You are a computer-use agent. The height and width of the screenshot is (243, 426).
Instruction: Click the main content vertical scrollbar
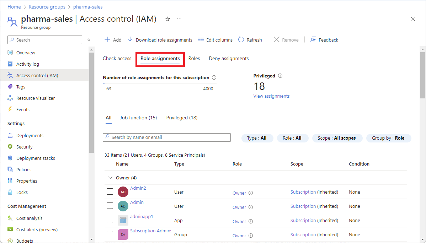tap(422, 75)
